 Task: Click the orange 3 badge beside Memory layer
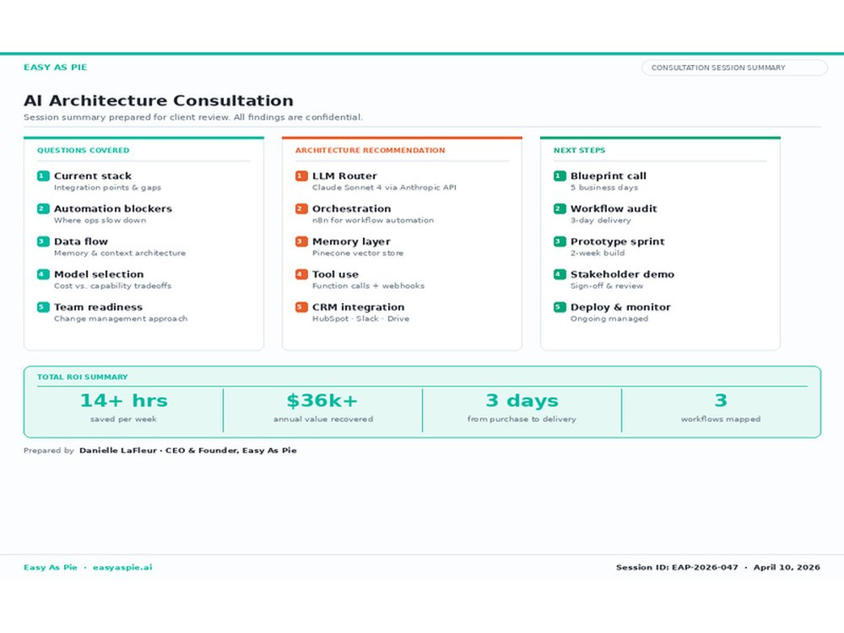(x=301, y=241)
